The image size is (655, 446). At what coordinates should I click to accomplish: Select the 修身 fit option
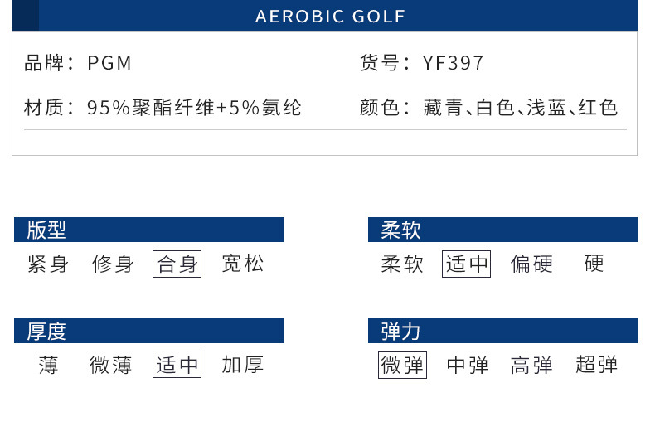click(x=113, y=264)
